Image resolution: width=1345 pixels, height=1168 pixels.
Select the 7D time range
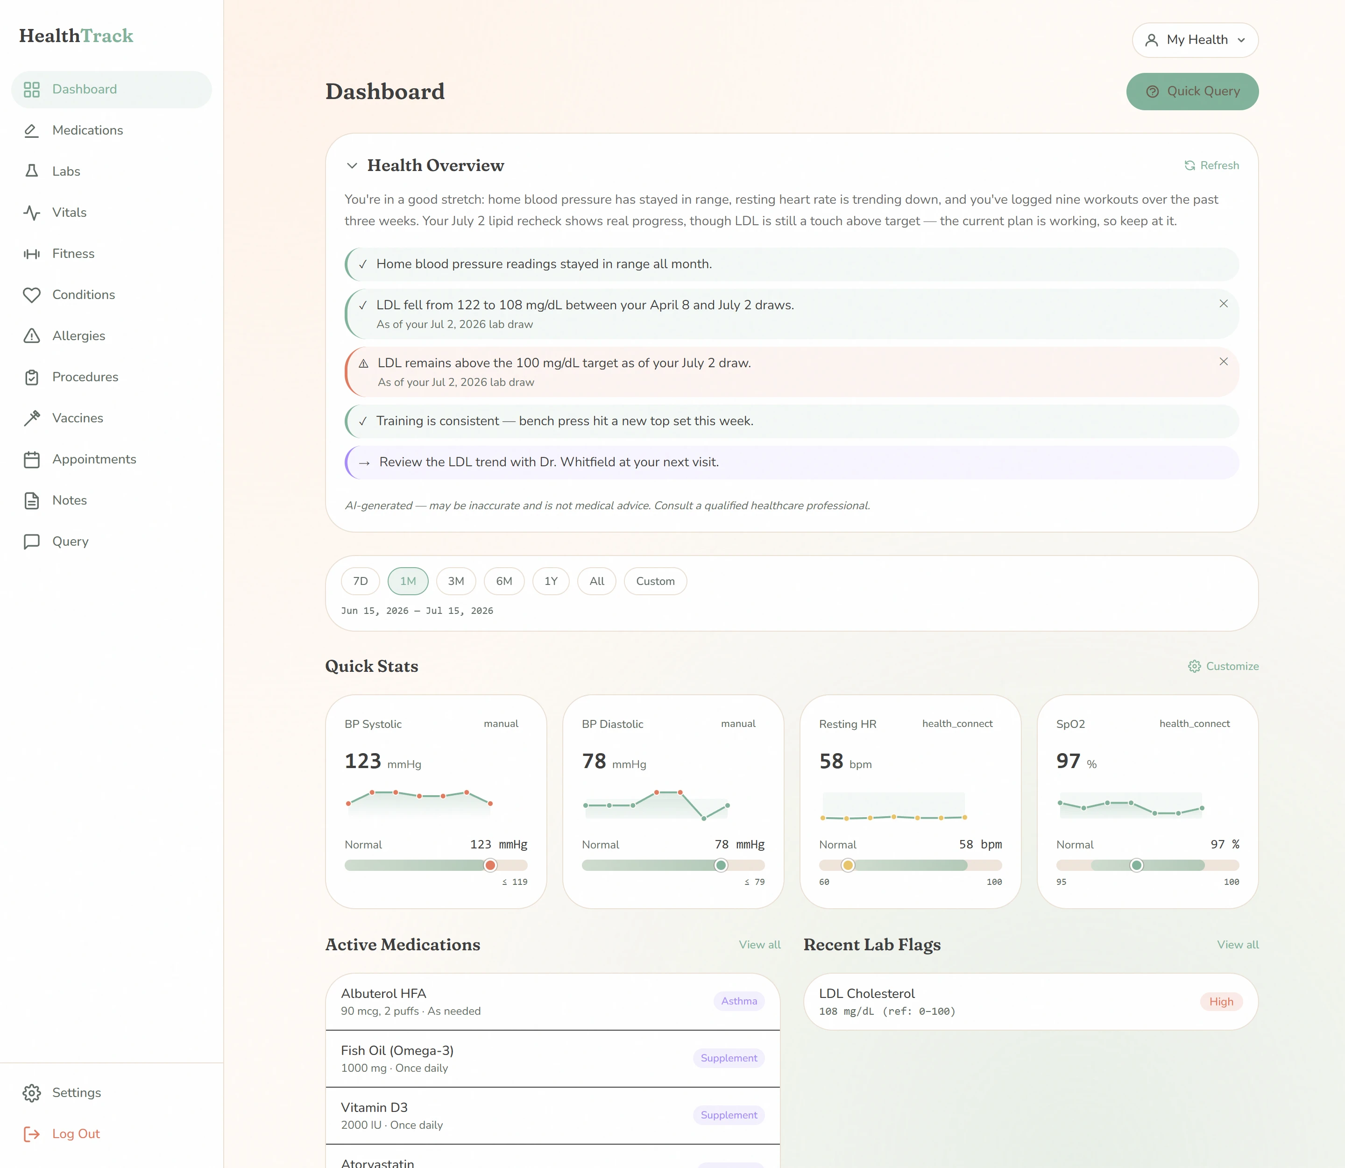point(361,581)
